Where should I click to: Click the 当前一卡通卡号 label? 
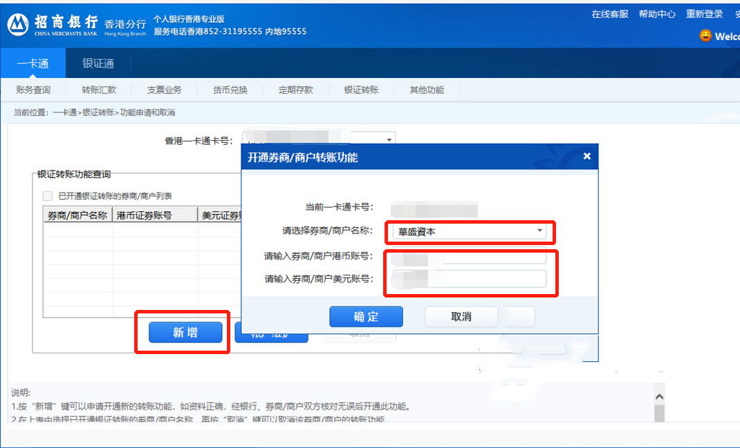tap(340, 207)
